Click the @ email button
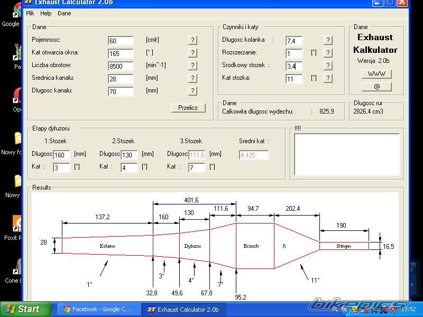The image size is (423, 317). pos(376,87)
